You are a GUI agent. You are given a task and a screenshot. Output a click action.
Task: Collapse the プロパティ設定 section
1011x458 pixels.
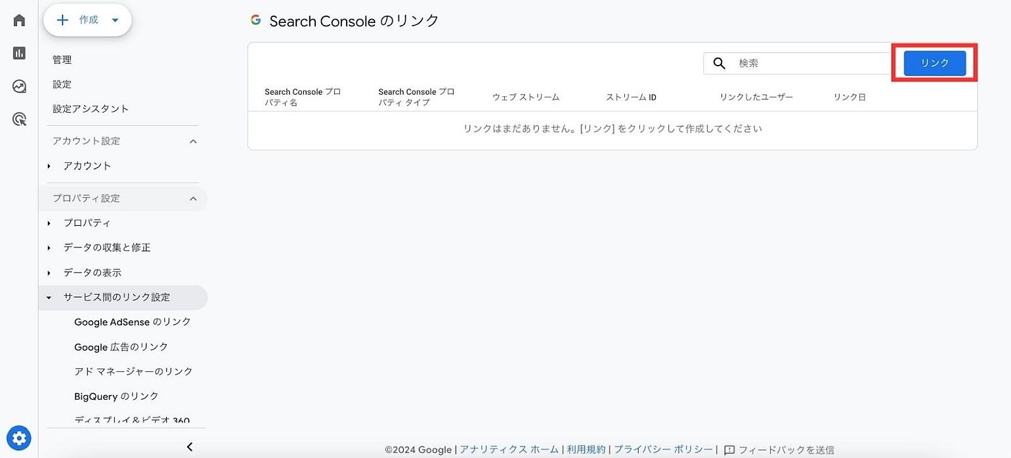coord(193,198)
